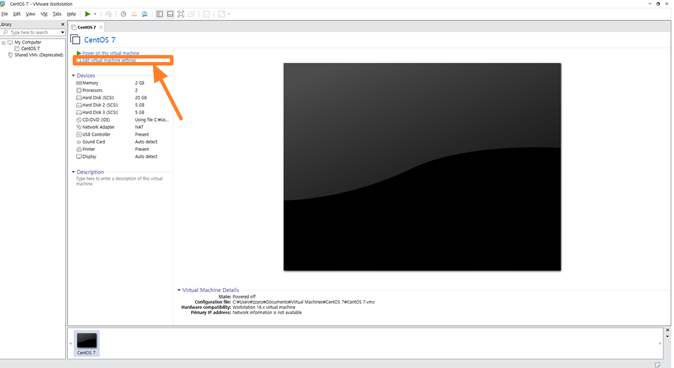The height and width of the screenshot is (368, 674).
Task: Open the View menu
Action: [x=30, y=14]
